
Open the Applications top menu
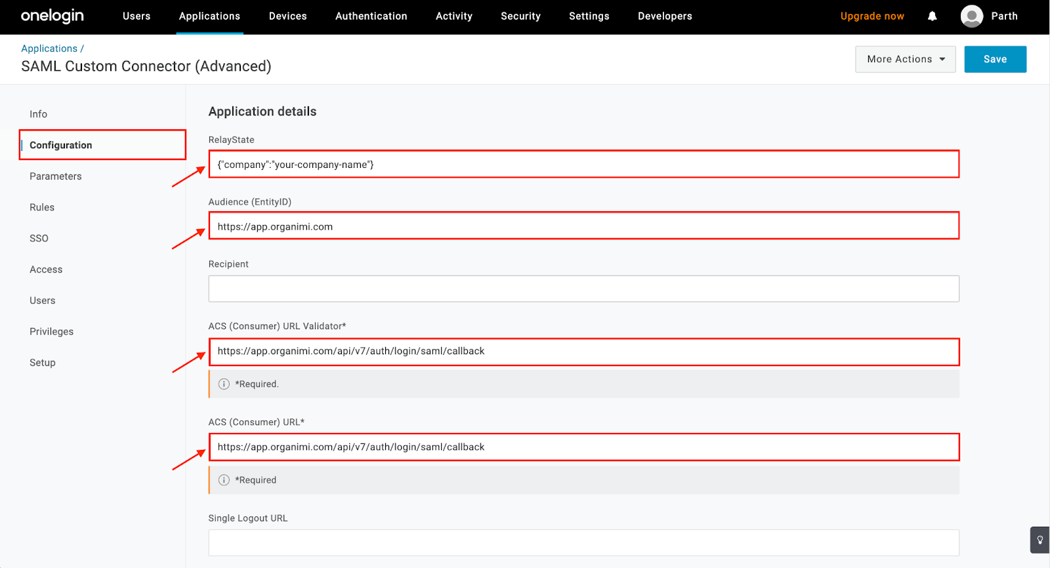tap(209, 16)
